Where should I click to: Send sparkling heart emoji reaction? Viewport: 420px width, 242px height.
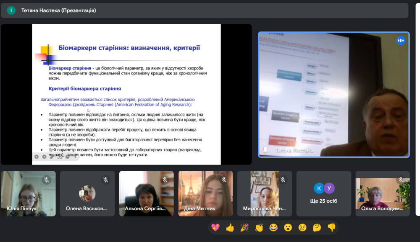215,228
